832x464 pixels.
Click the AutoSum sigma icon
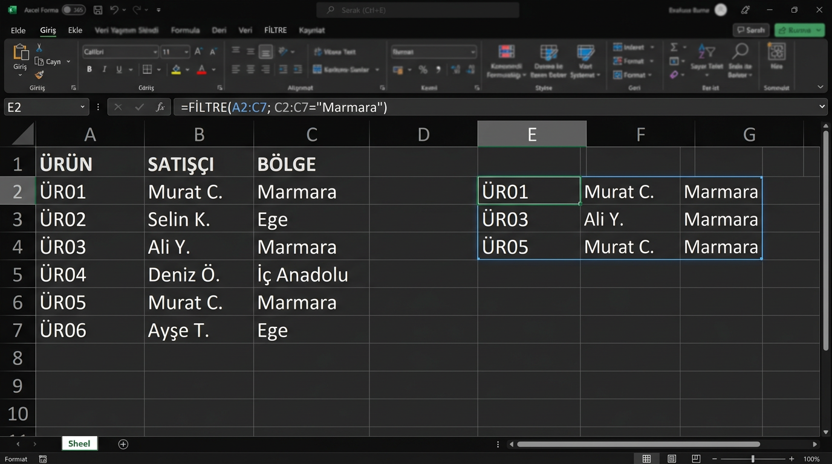pyautogui.click(x=674, y=48)
